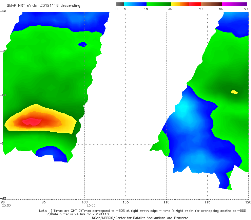Viewport: 251px width, 220px height.
Task: Click the small yellow wind spot in right swath
Action: [x=234, y=92]
